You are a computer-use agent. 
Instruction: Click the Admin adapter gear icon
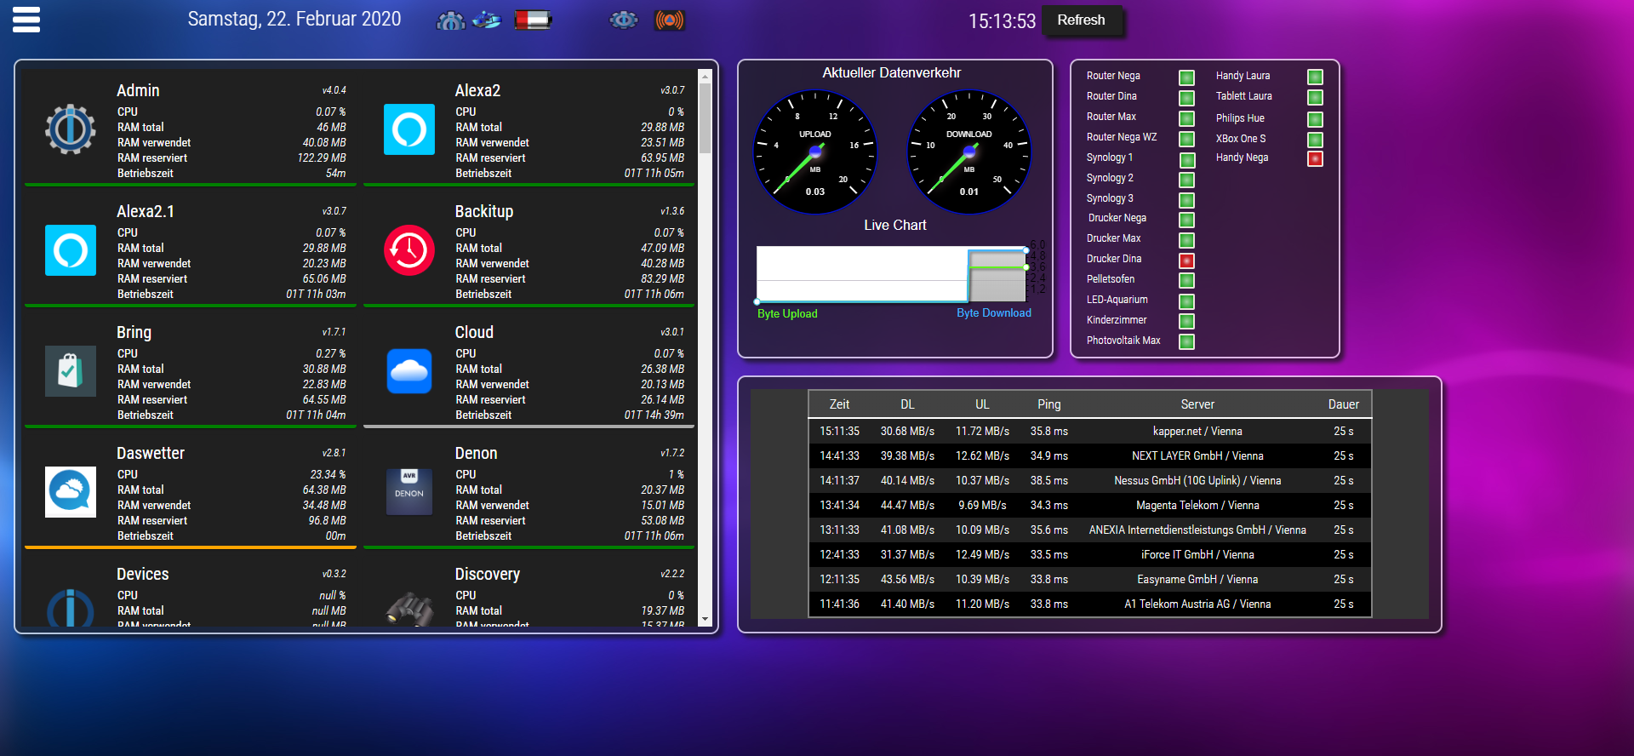[x=70, y=129]
